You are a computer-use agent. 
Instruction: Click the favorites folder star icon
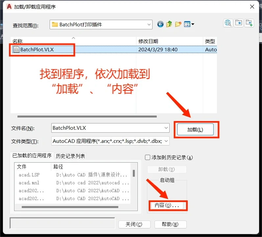click(x=239, y=23)
